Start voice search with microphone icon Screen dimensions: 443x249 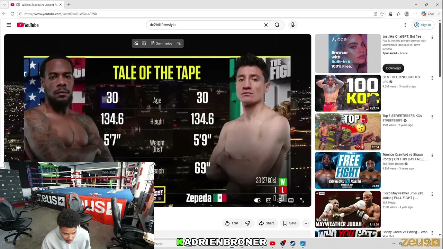tap(293, 25)
